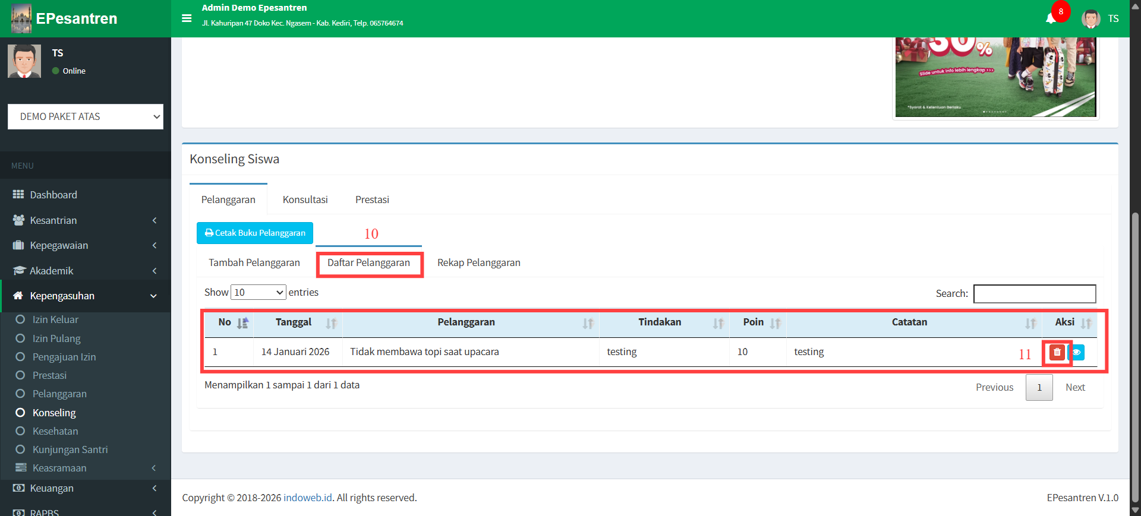The height and width of the screenshot is (516, 1141).
Task: Switch to the Konsultasi tab
Action: 305,200
